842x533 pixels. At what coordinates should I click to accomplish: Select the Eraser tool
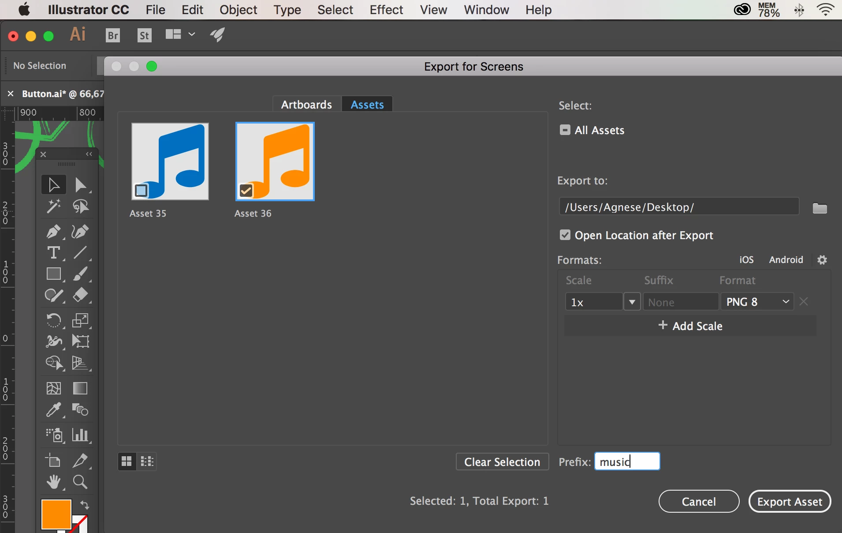[81, 295]
